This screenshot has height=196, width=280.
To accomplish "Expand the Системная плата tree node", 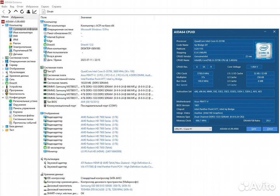I will [3, 57].
